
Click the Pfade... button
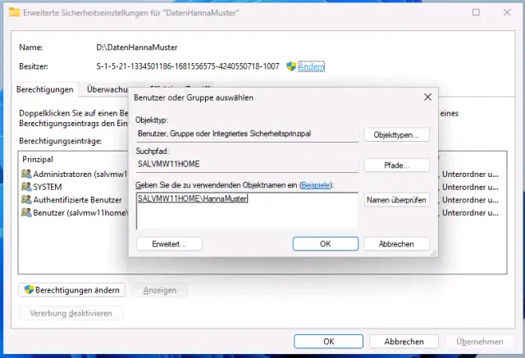(x=396, y=165)
